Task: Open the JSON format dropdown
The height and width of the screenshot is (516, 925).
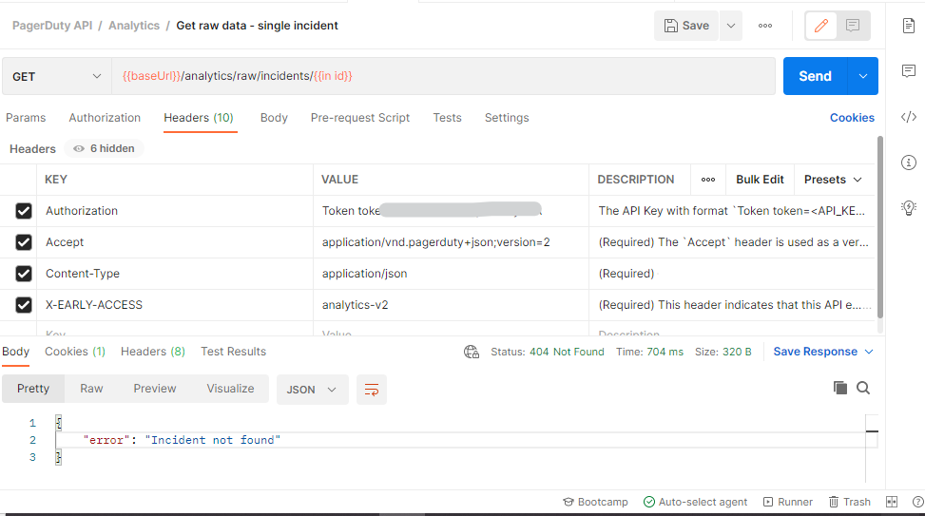Action: (x=312, y=390)
